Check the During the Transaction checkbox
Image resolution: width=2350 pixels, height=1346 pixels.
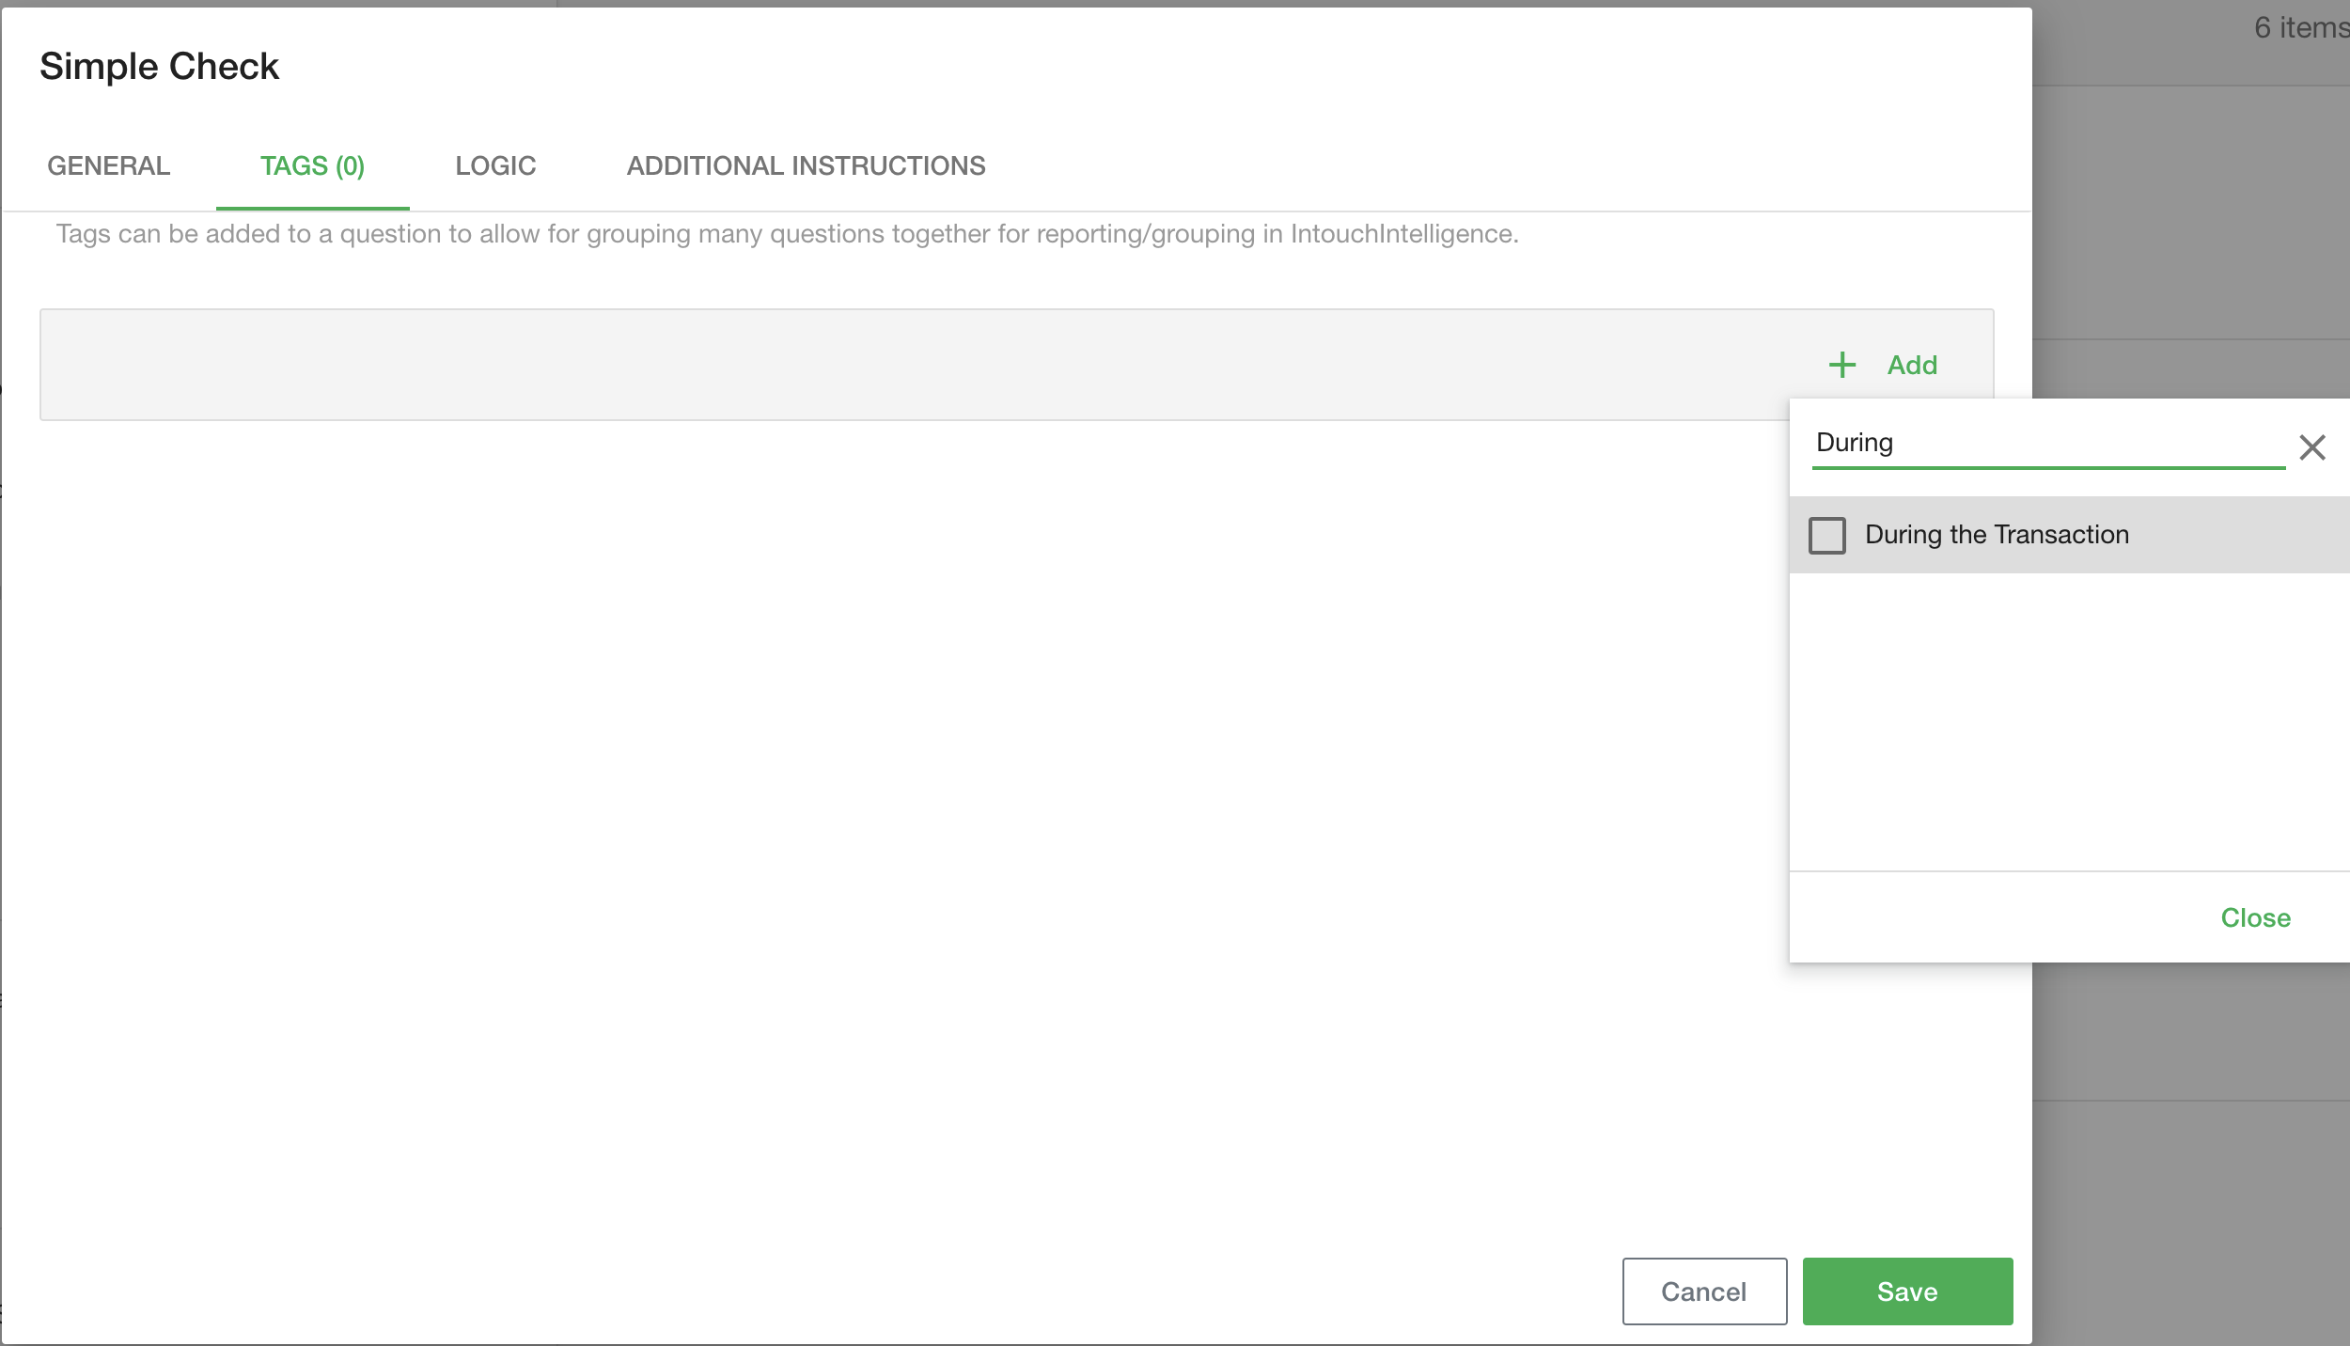click(x=1827, y=535)
